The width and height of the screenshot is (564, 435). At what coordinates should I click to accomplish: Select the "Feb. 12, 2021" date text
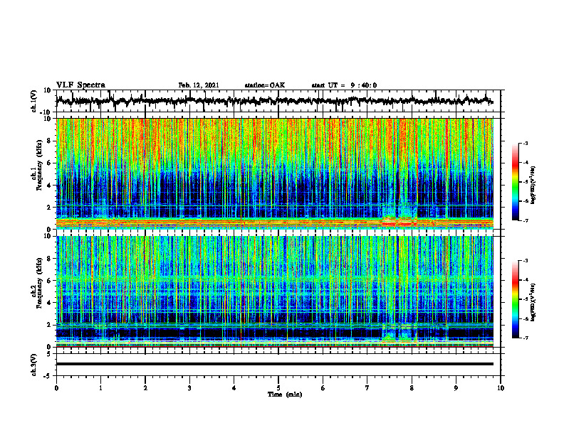199,85
